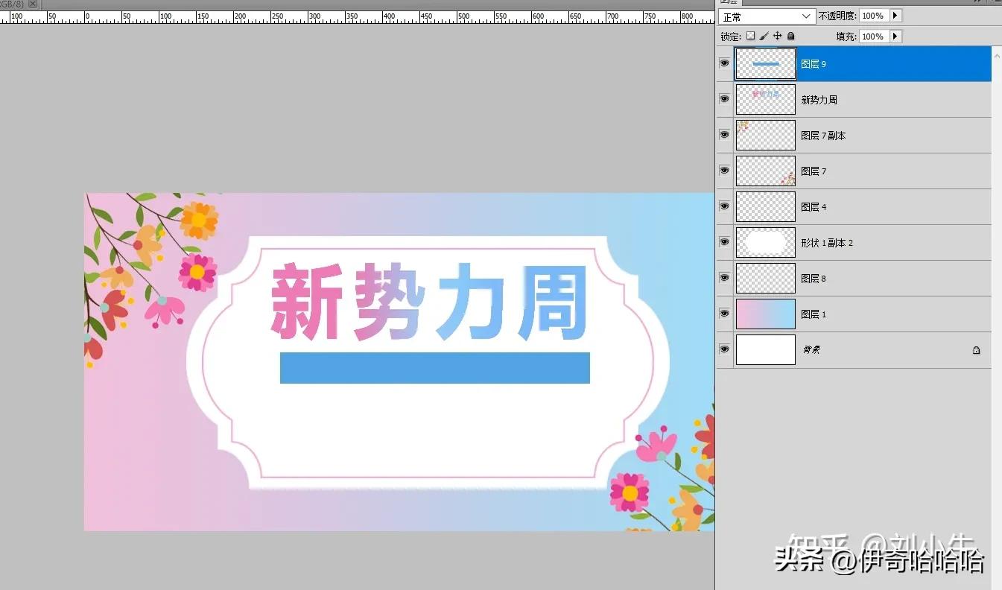The height and width of the screenshot is (590, 1002).
Task: Expand the 填充 fill value dropdown arrow
Action: [x=895, y=36]
